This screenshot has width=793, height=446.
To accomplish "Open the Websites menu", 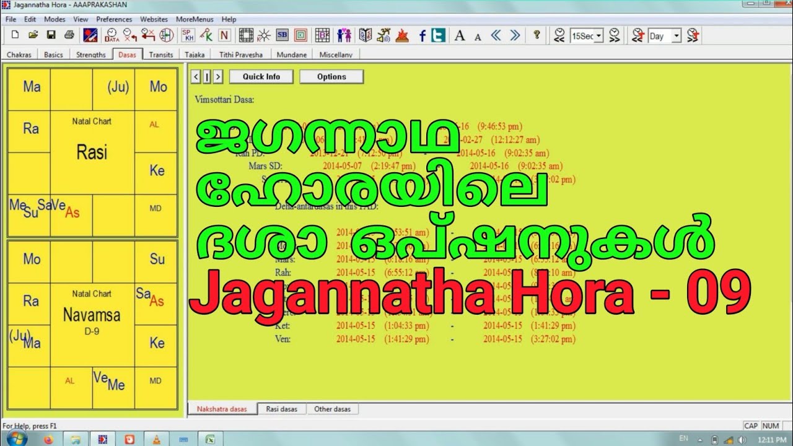I will [x=154, y=19].
